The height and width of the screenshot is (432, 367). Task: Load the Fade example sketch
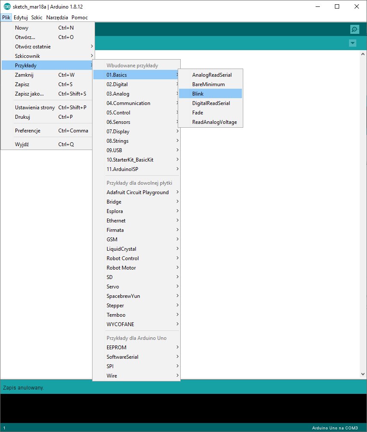(x=211, y=113)
